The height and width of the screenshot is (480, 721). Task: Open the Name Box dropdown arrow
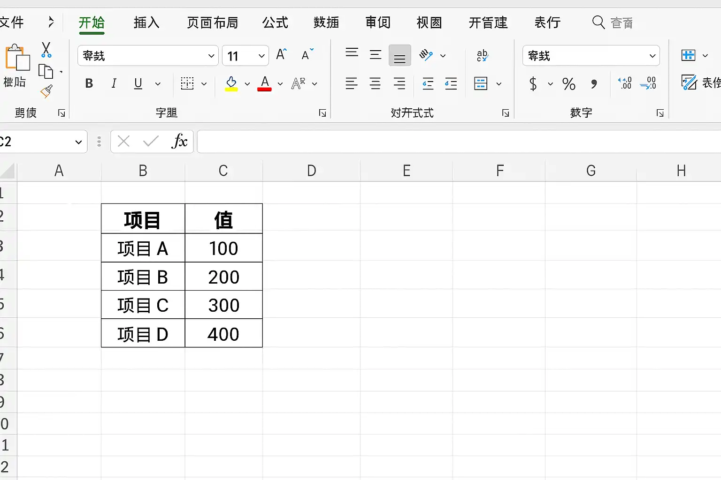pos(78,142)
